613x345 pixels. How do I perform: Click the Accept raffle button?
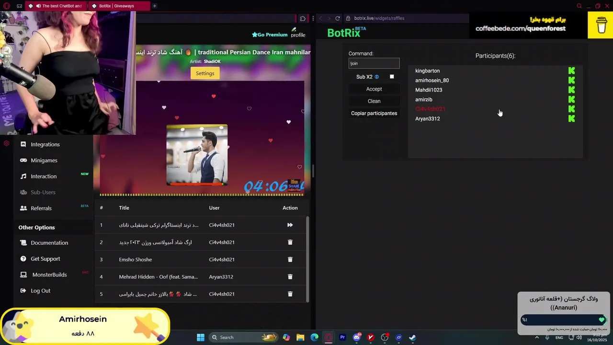pos(374,89)
